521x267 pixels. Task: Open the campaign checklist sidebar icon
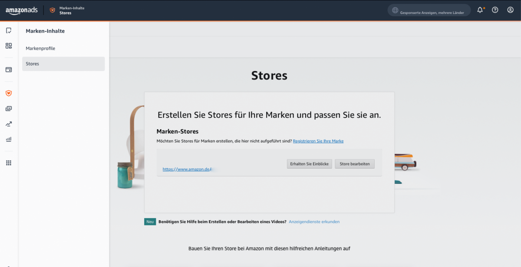(9, 30)
